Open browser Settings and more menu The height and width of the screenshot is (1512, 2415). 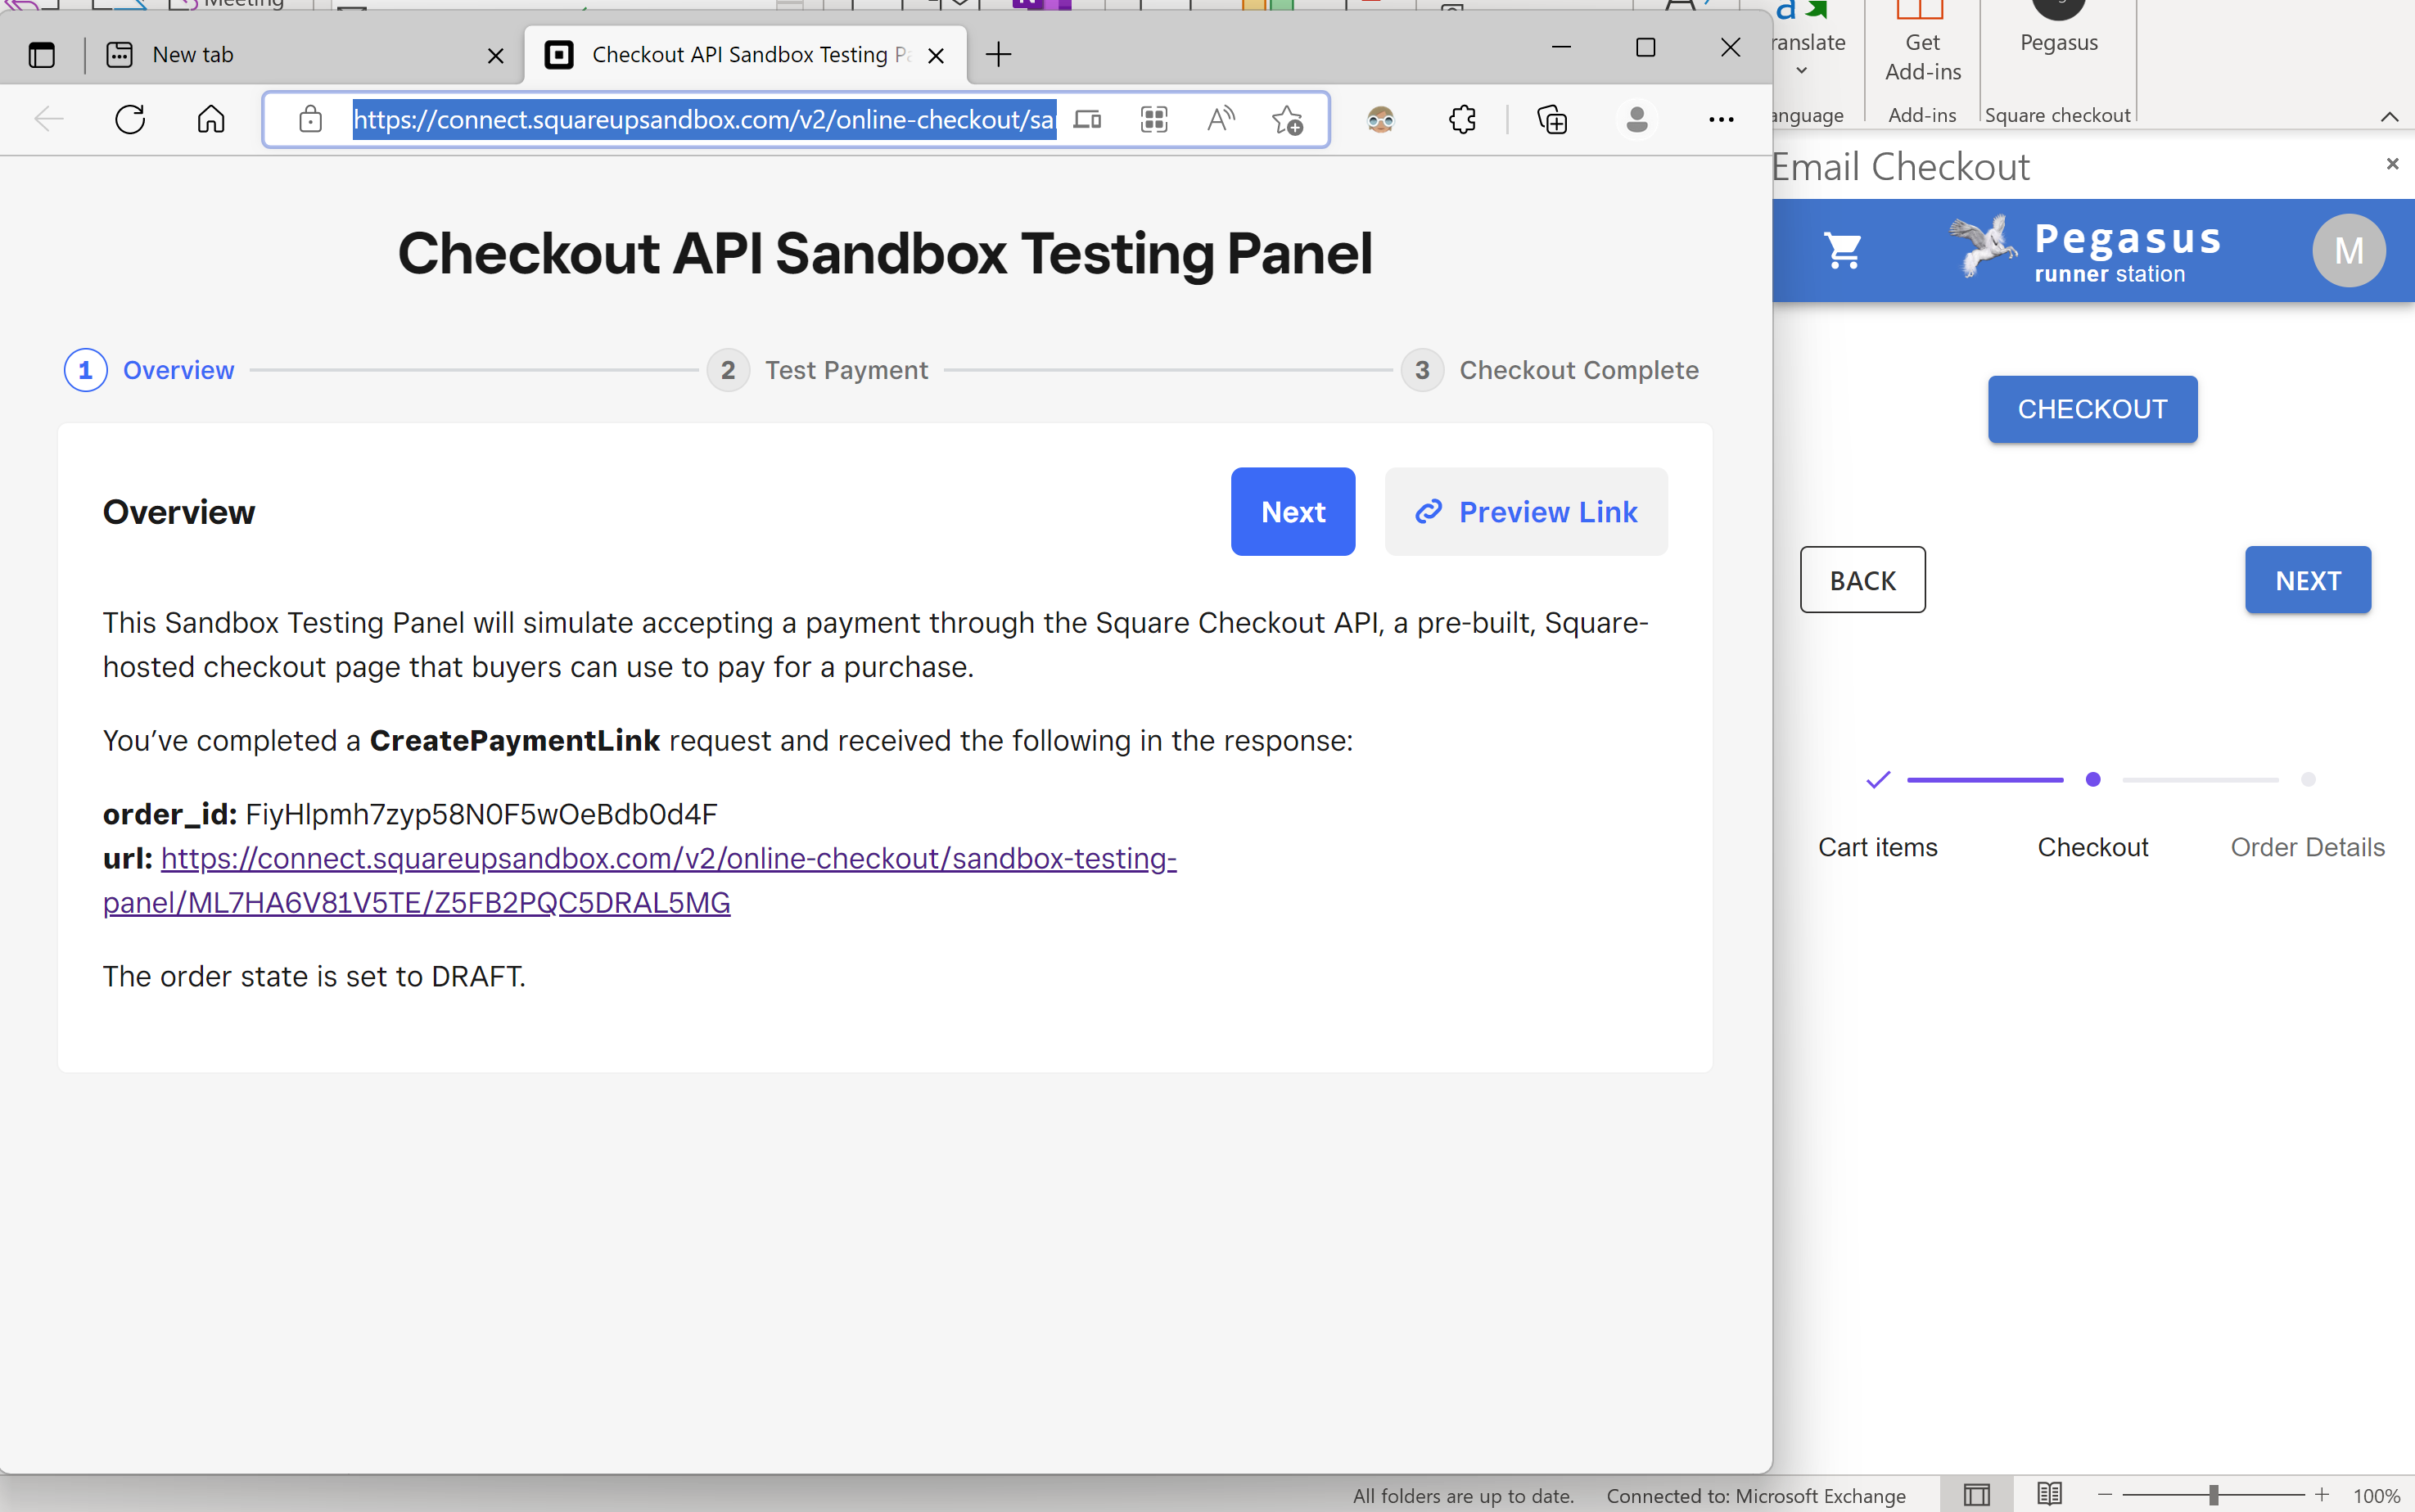(x=1720, y=120)
